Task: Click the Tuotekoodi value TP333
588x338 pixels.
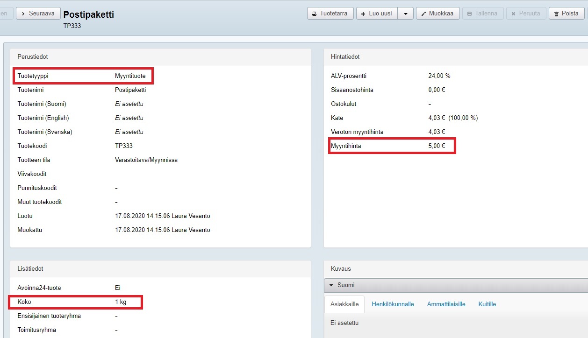Action: (124, 146)
